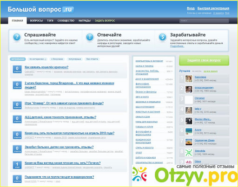Open question самая плохая соц. сеть? Почему?
The width and height of the screenshot is (238, 187).
[63, 163]
